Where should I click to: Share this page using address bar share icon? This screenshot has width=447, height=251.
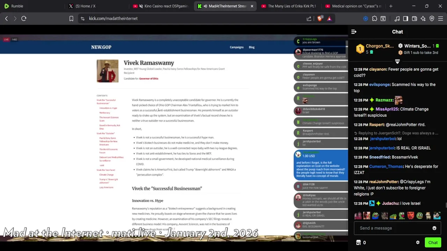(x=309, y=18)
